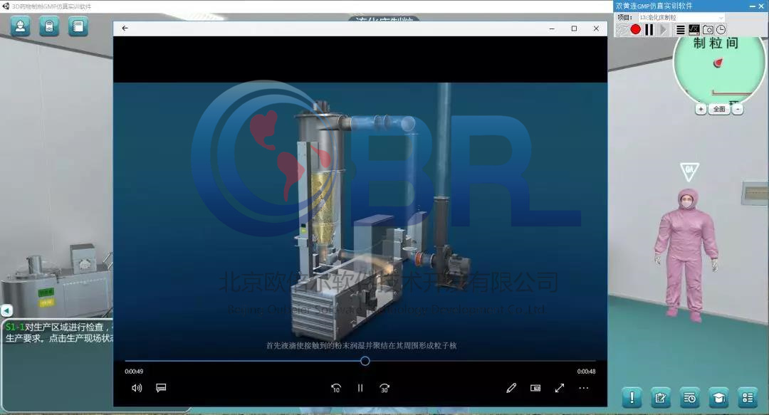The image size is (769, 415).
Task: Click the grayed envelope icon left of record
Action: (622, 29)
